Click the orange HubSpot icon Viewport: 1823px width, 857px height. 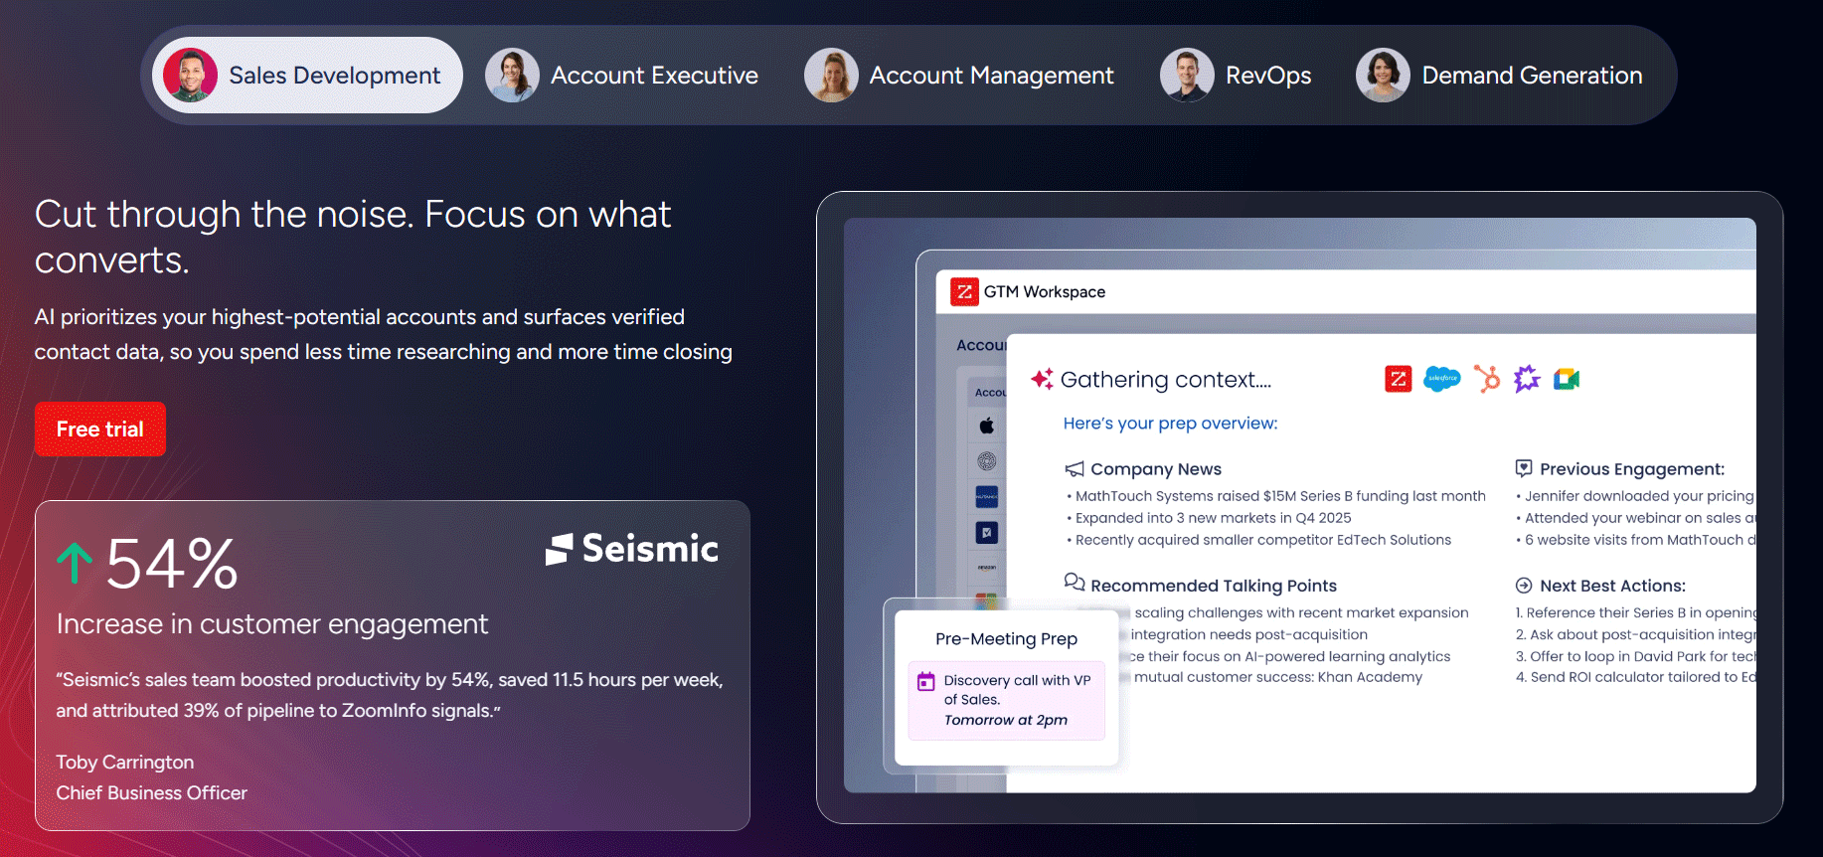[x=1487, y=379]
